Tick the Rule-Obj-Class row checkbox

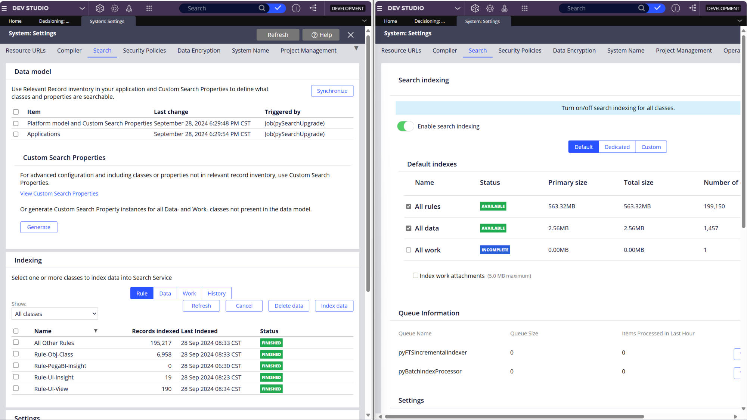pyautogui.click(x=16, y=354)
